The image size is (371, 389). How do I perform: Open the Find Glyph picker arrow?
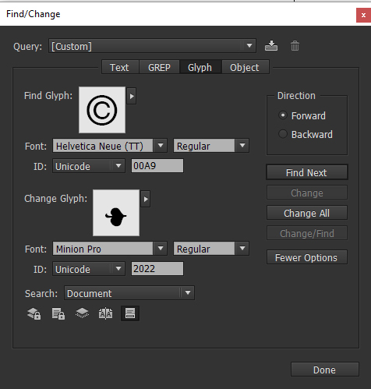coord(132,96)
